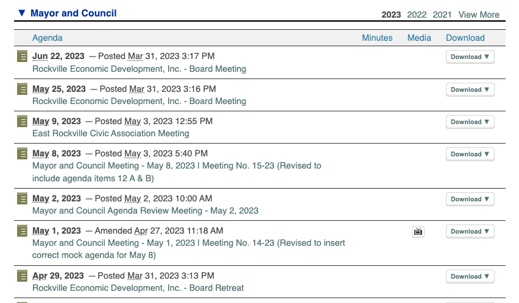Switch to the 2022 year tab

pyautogui.click(x=417, y=15)
